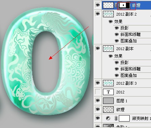This screenshot has width=151, height=128.
Task: Select the gray 图层 1 layer thumbnail
Action: [x=108, y=101]
